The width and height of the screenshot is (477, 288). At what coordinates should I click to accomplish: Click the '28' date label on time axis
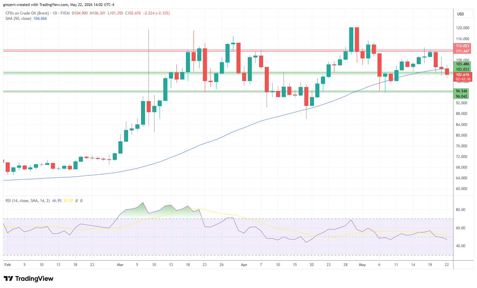point(345,265)
